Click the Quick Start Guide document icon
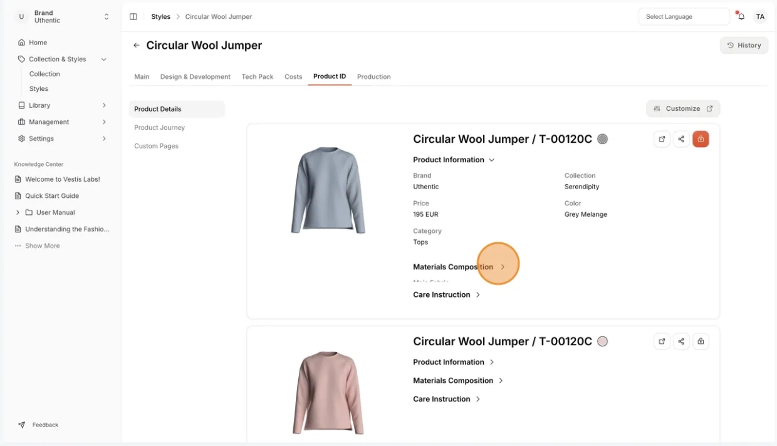This screenshot has width=777, height=446. 18,195
